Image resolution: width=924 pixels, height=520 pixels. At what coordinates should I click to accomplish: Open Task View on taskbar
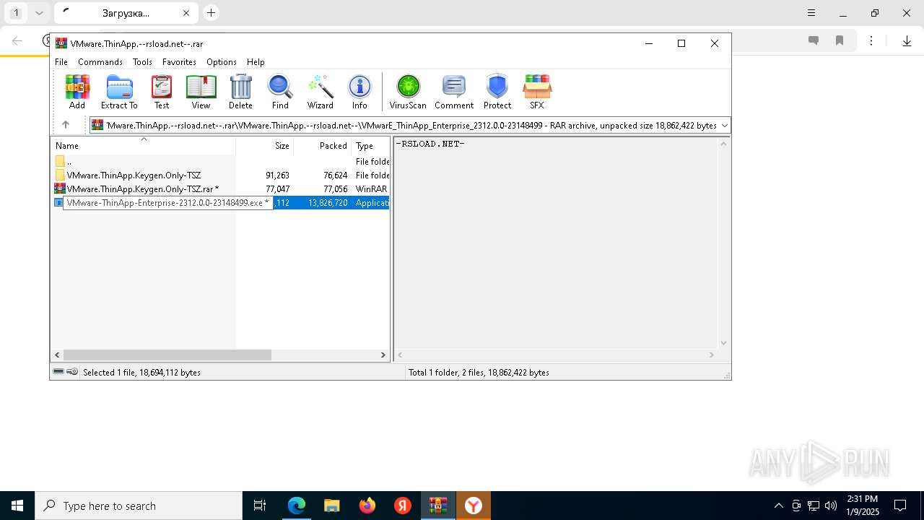(x=260, y=506)
